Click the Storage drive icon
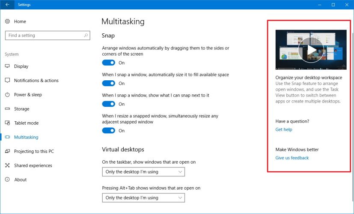This screenshot has width=354, height=214. pos(7,108)
